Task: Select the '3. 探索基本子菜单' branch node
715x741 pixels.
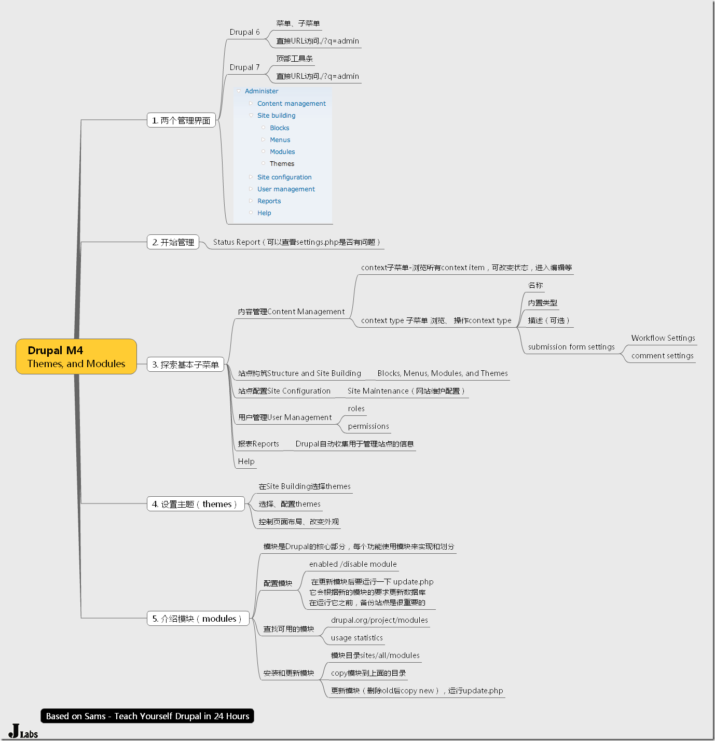Action: (185, 365)
